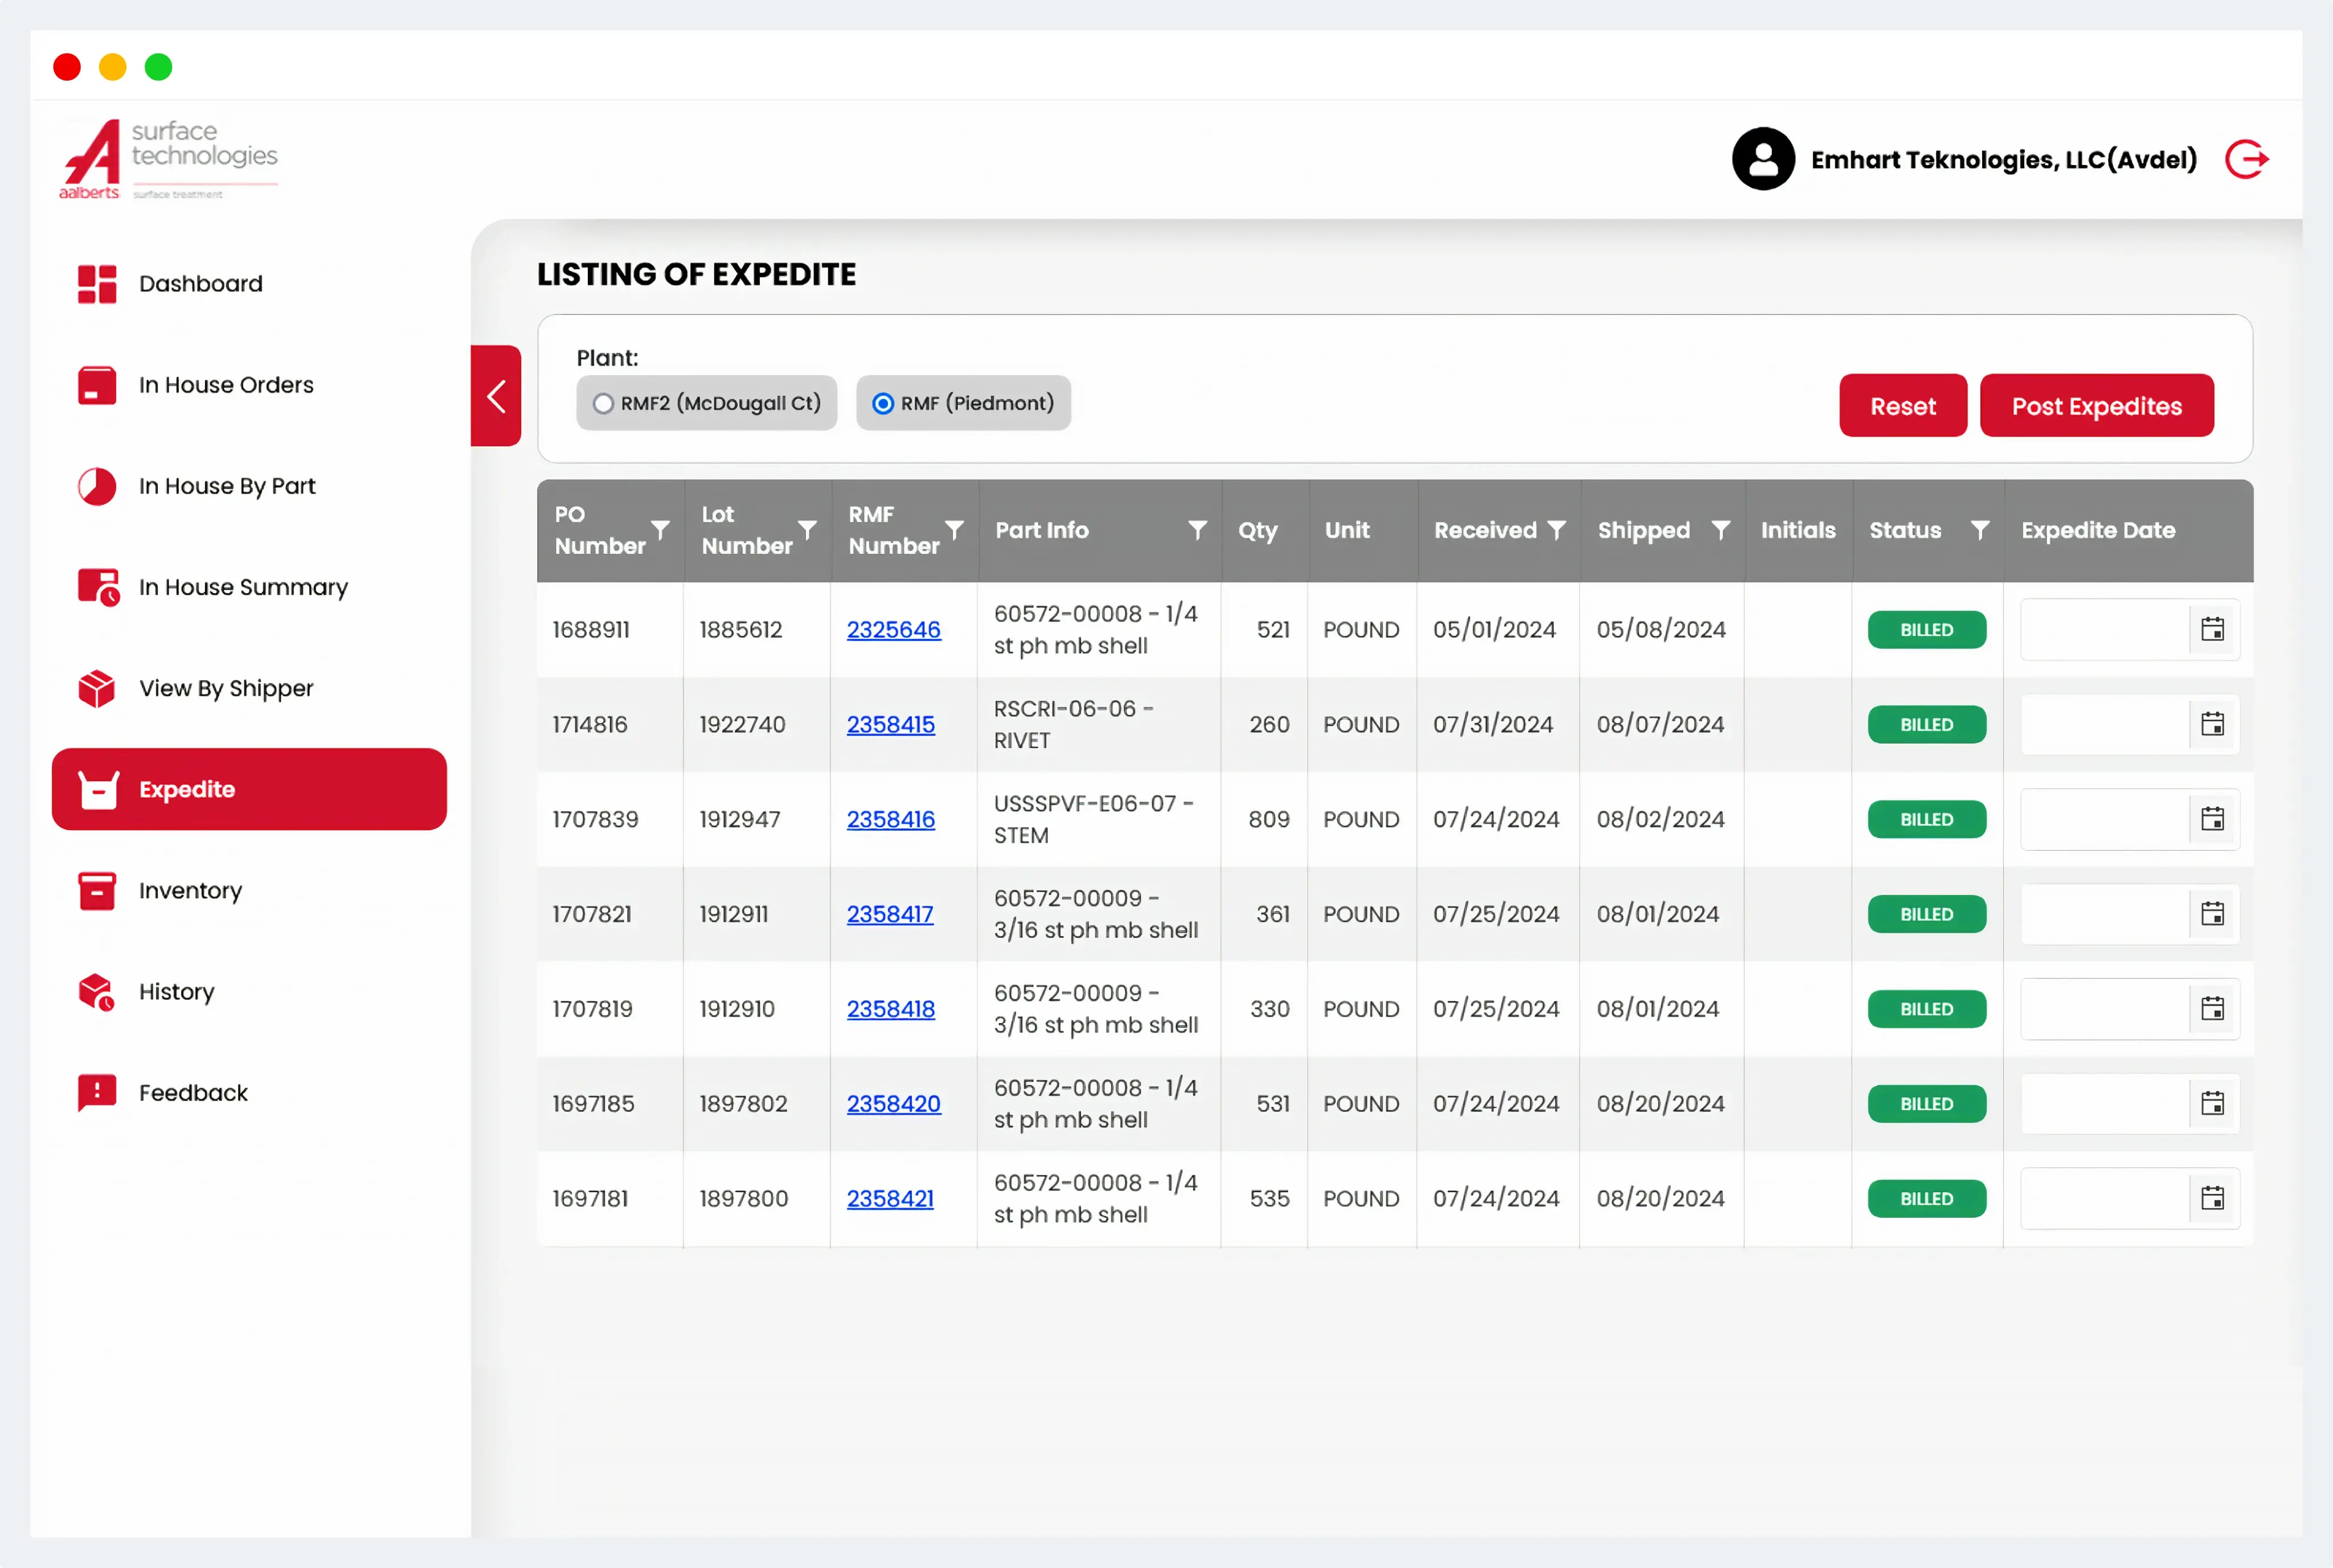Go to In House Summary menu
2333x1568 pixels.
pyautogui.click(x=243, y=587)
